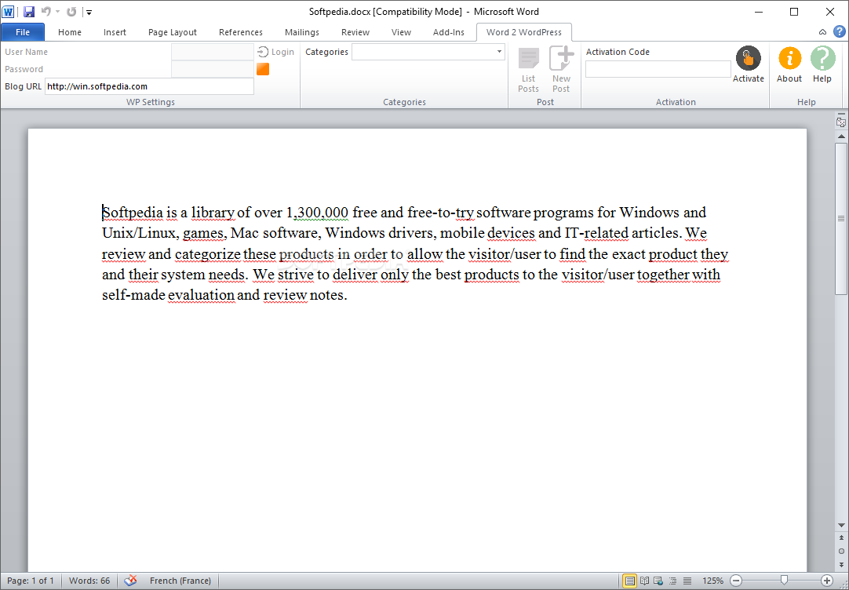Minimize the ribbon with the caret icon
Viewport: 849px width, 590px height.
pos(822,32)
